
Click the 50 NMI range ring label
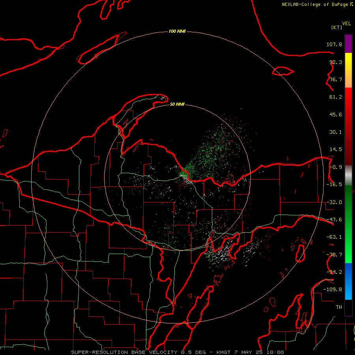[x=177, y=105]
